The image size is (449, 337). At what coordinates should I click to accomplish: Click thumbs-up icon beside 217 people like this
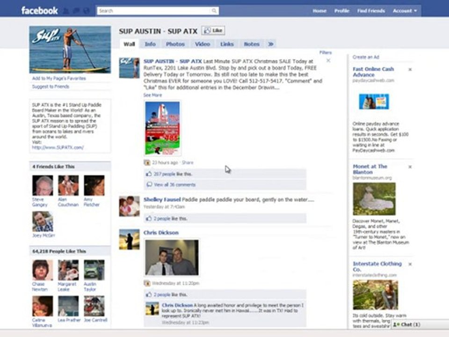149,174
